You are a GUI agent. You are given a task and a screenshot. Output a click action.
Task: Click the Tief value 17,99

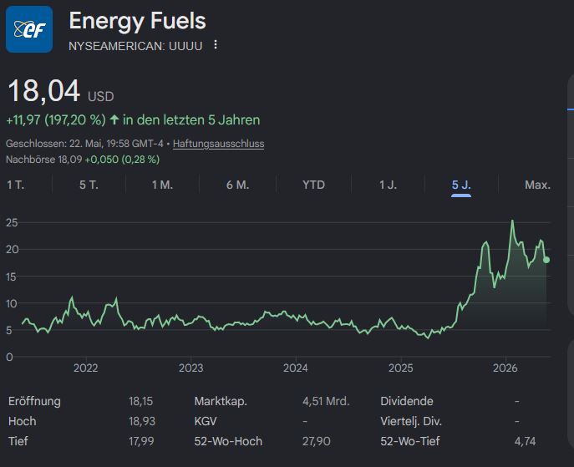141,441
